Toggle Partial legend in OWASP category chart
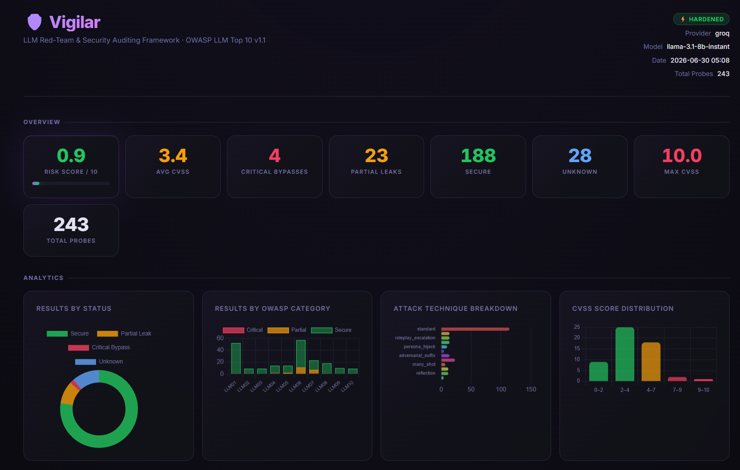This screenshot has width=740, height=470. (x=287, y=330)
